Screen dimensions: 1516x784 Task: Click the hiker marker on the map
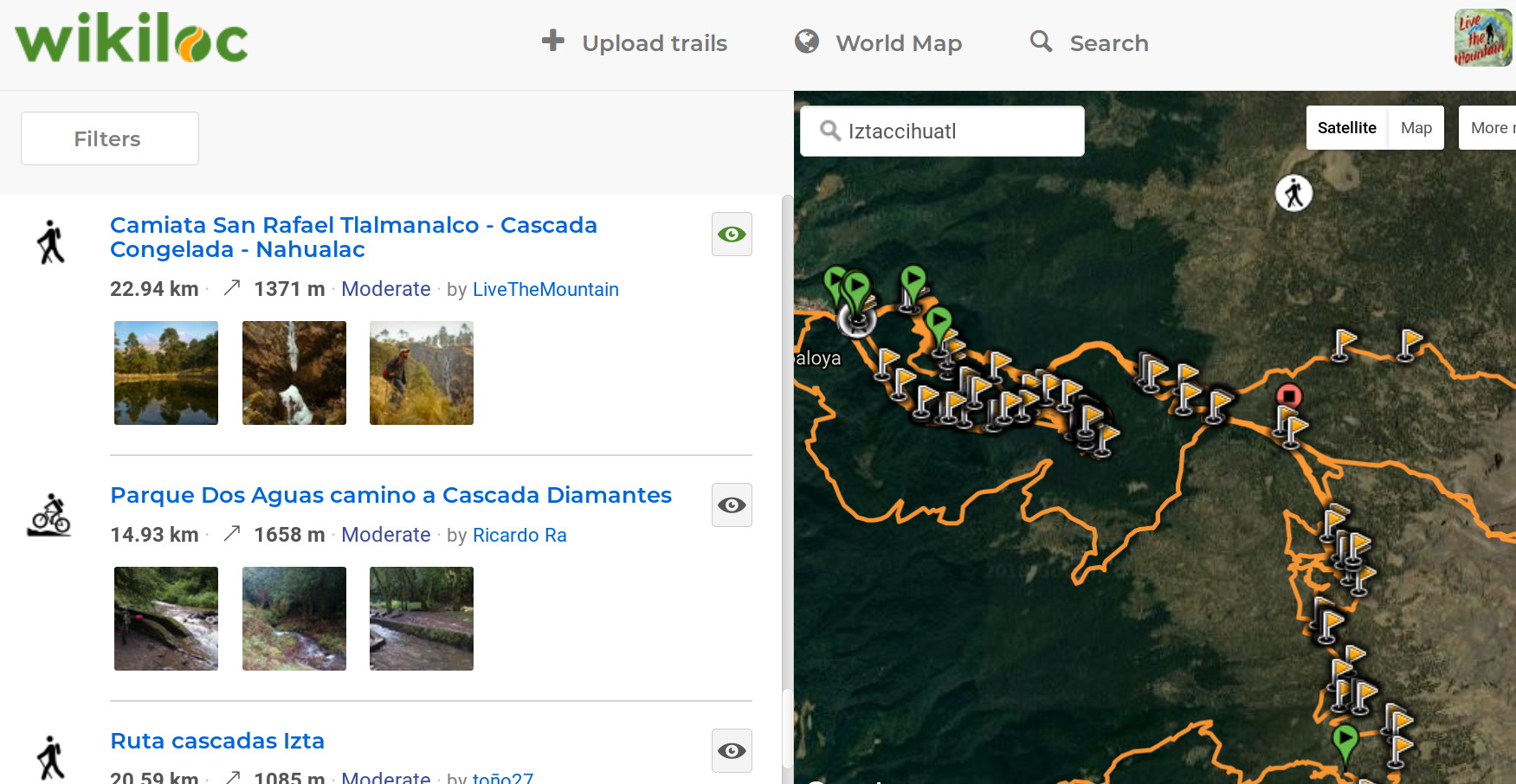pyautogui.click(x=1293, y=193)
